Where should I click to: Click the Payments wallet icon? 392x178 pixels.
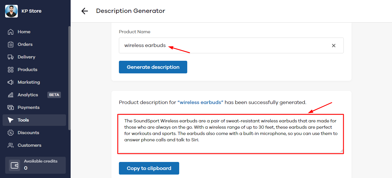click(x=11, y=107)
